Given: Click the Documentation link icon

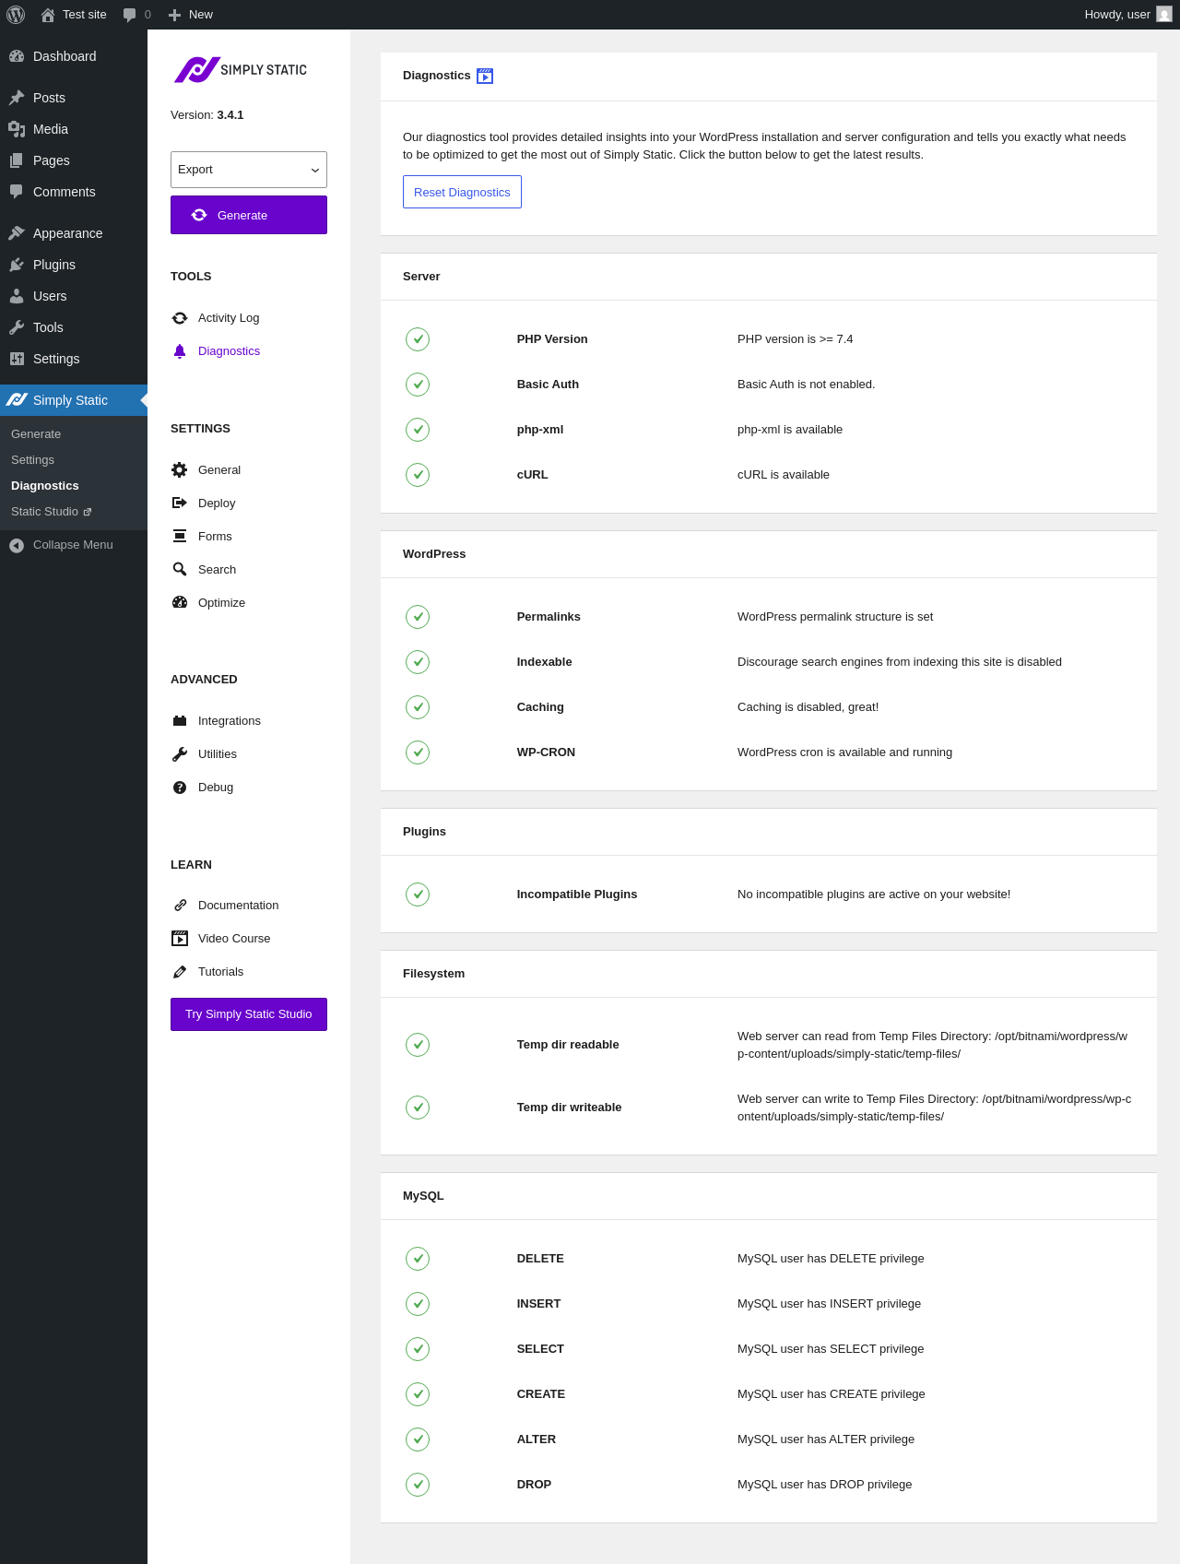Looking at the screenshot, I should pos(180,906).
